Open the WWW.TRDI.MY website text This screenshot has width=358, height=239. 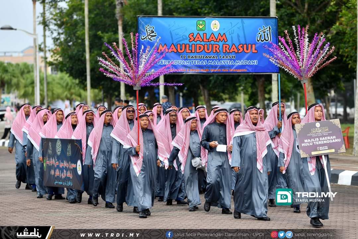click(x=110, y=235)
